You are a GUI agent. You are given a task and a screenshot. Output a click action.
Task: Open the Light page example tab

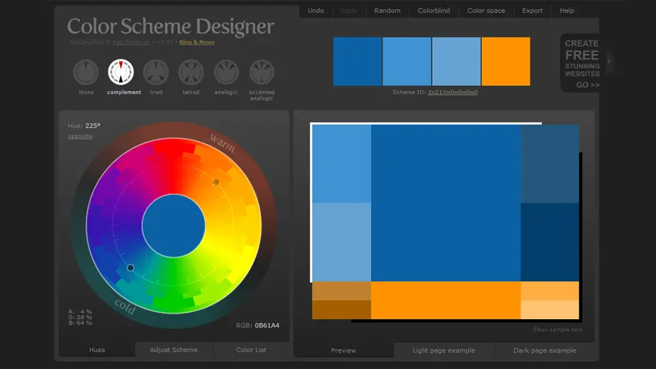pyautogui.click(x=443, y=351)
